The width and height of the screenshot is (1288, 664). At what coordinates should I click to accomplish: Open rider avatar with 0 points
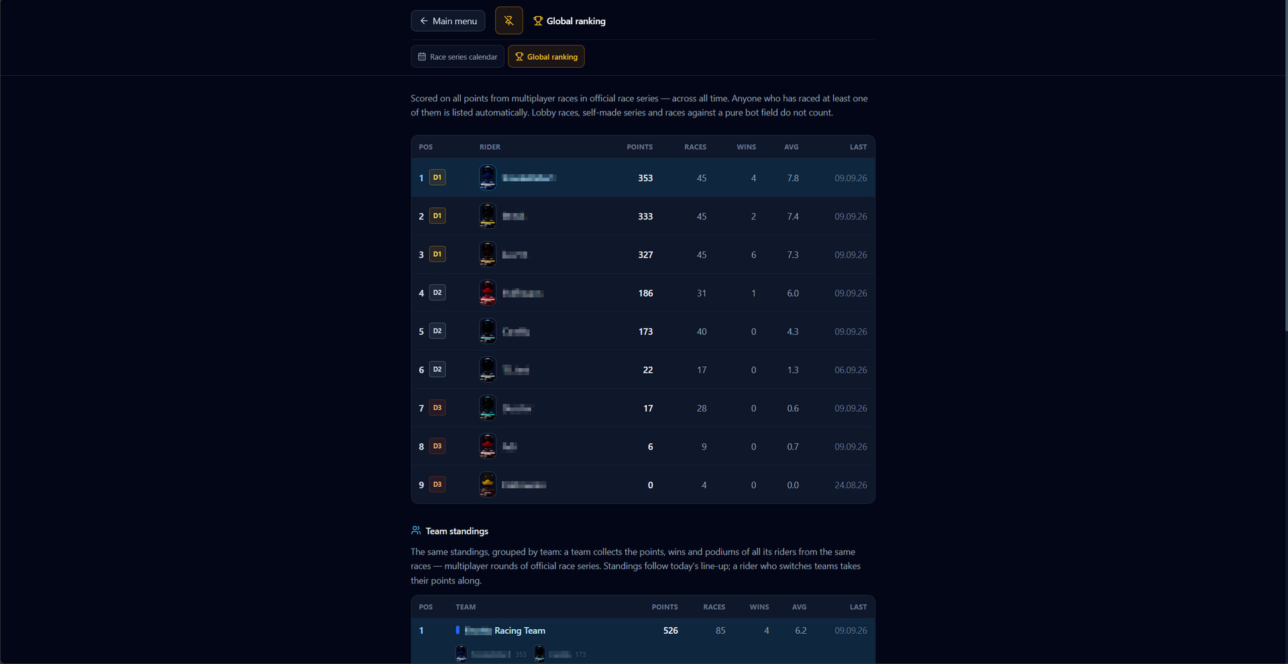488,484
